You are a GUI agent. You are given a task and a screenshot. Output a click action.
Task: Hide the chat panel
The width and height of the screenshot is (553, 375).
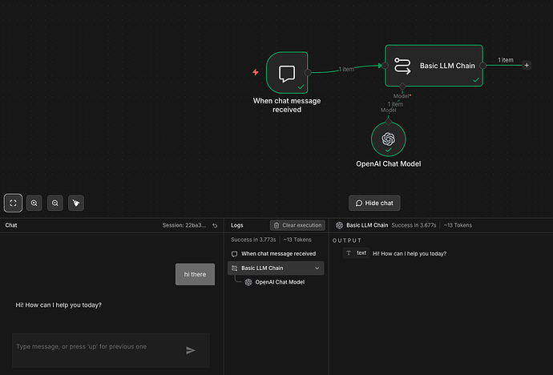coord(374,203)
